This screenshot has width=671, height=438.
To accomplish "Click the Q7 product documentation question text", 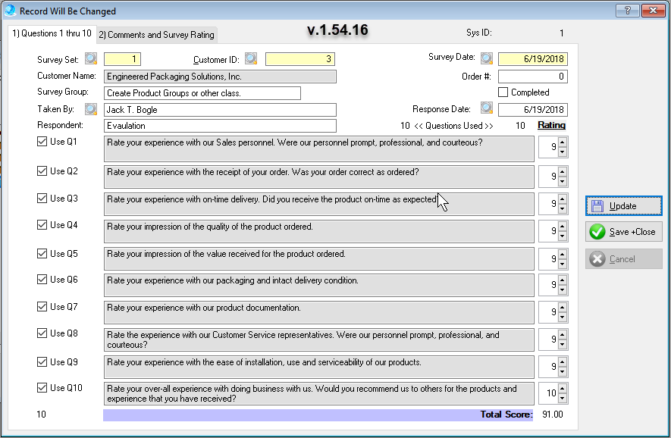I will click(x=318, y=312).
